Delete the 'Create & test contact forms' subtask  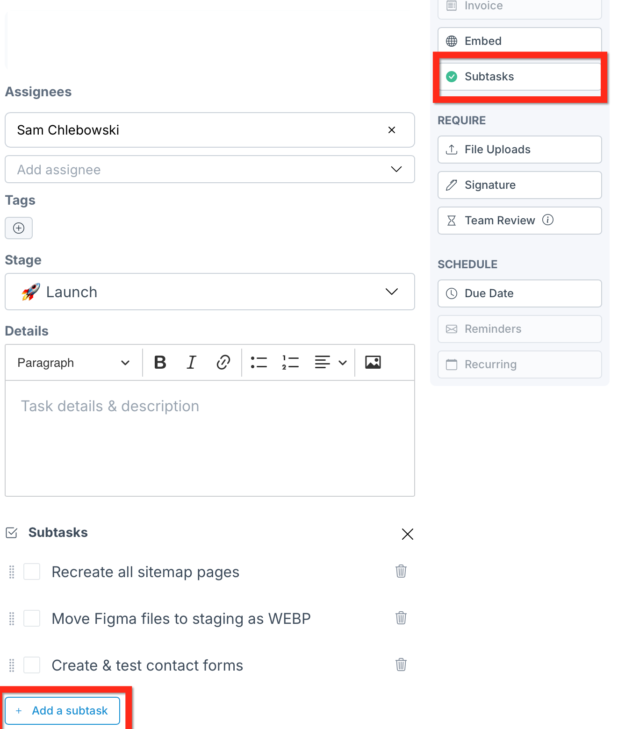pos(401,665)
